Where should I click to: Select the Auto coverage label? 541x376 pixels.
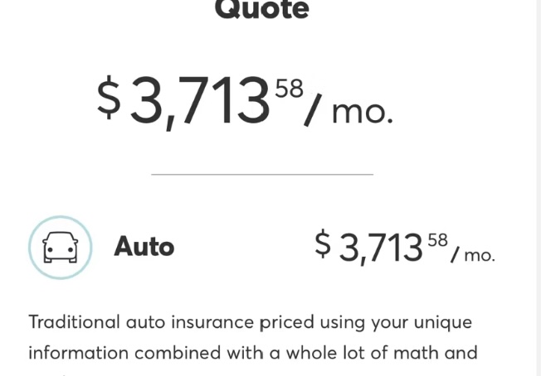[x=144, y=247]
